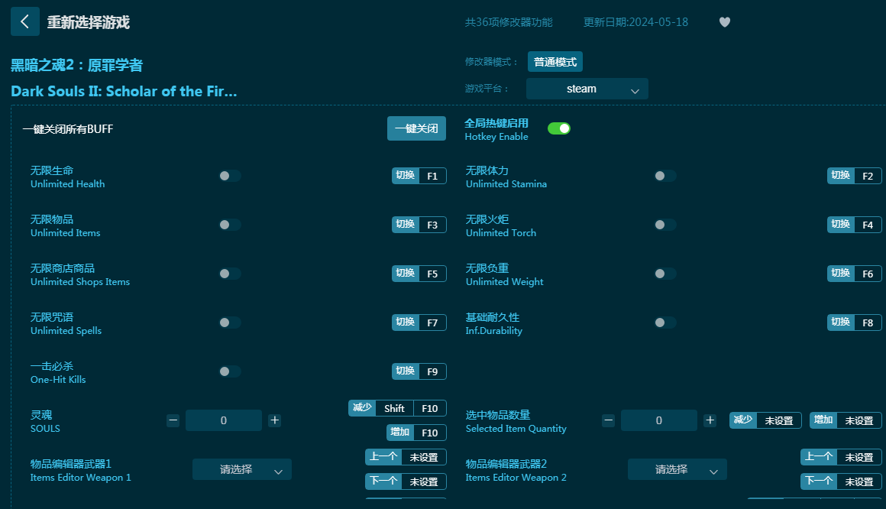Set previous hotkey for Items Editor Weapon 2

(841, 457)
